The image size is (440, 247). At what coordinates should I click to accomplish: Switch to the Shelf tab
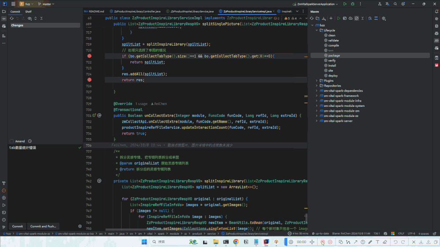pyautogui.click(x=28, y=12)
